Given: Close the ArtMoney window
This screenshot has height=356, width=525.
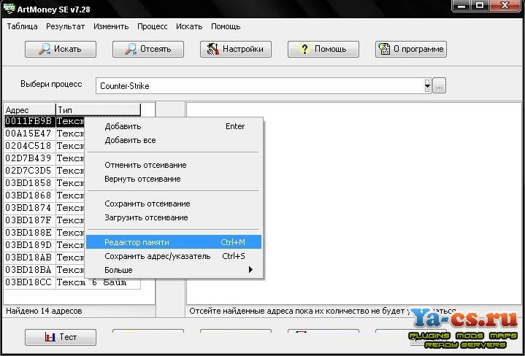Looking at the screenshot, I should (505, 6).
